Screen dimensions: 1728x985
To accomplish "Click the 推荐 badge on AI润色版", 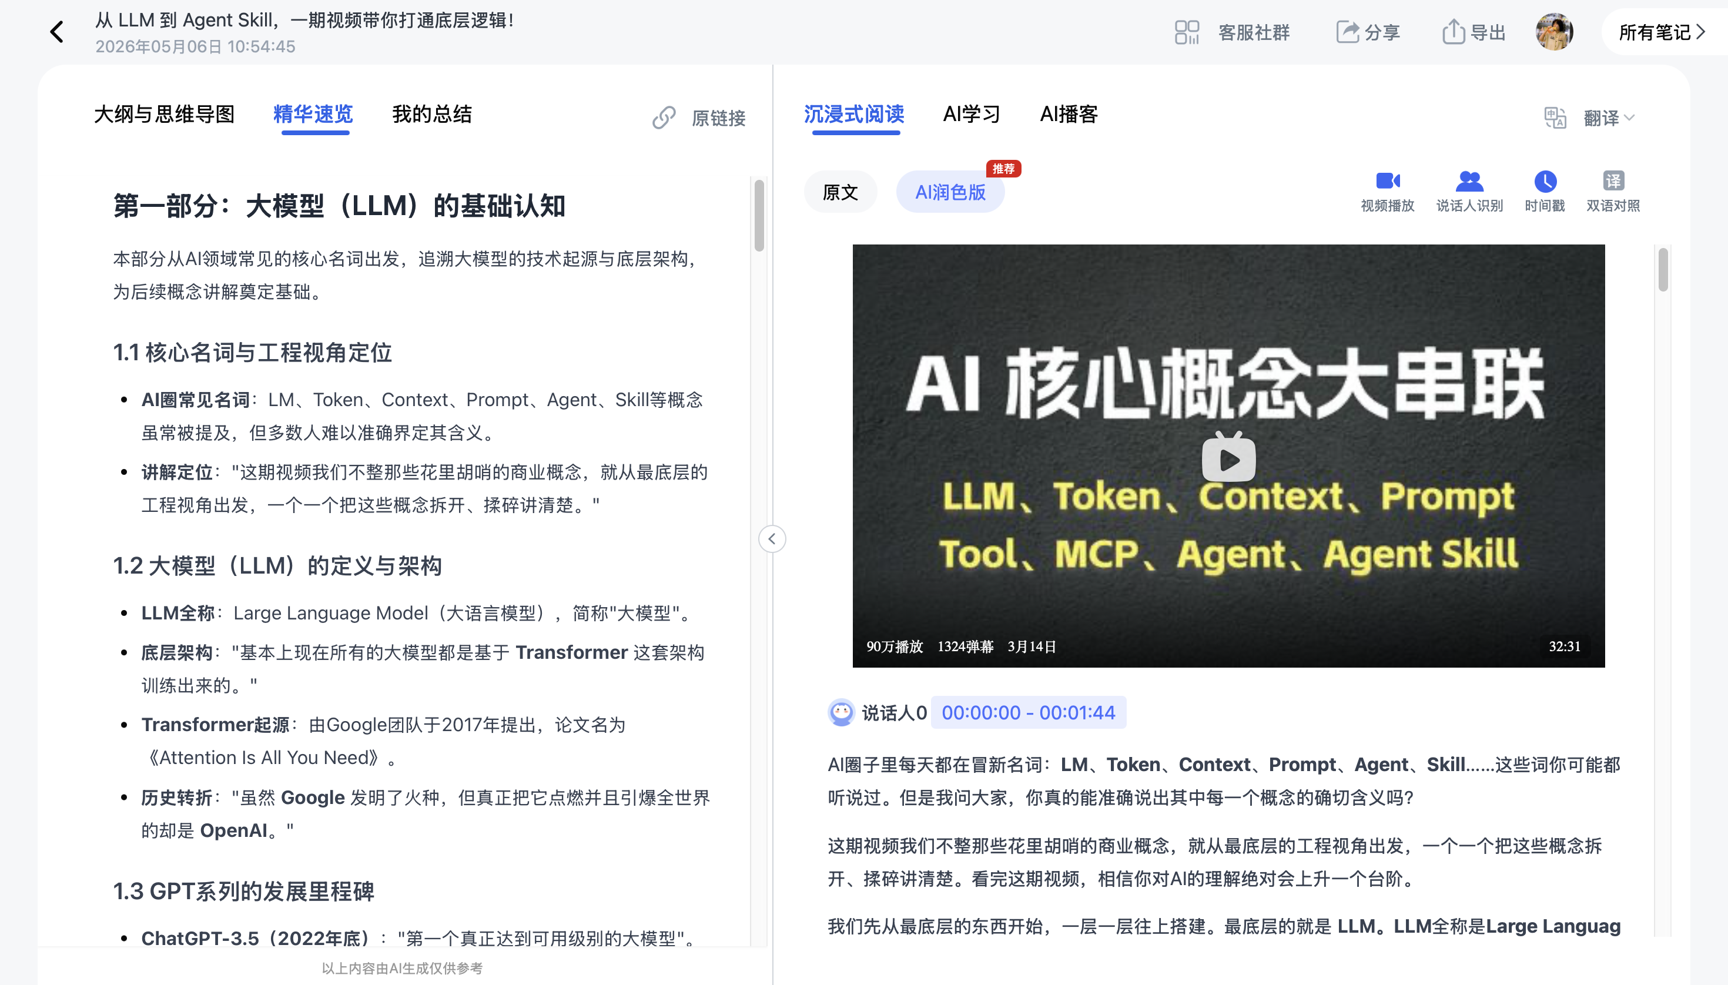I will (1003, 169).
